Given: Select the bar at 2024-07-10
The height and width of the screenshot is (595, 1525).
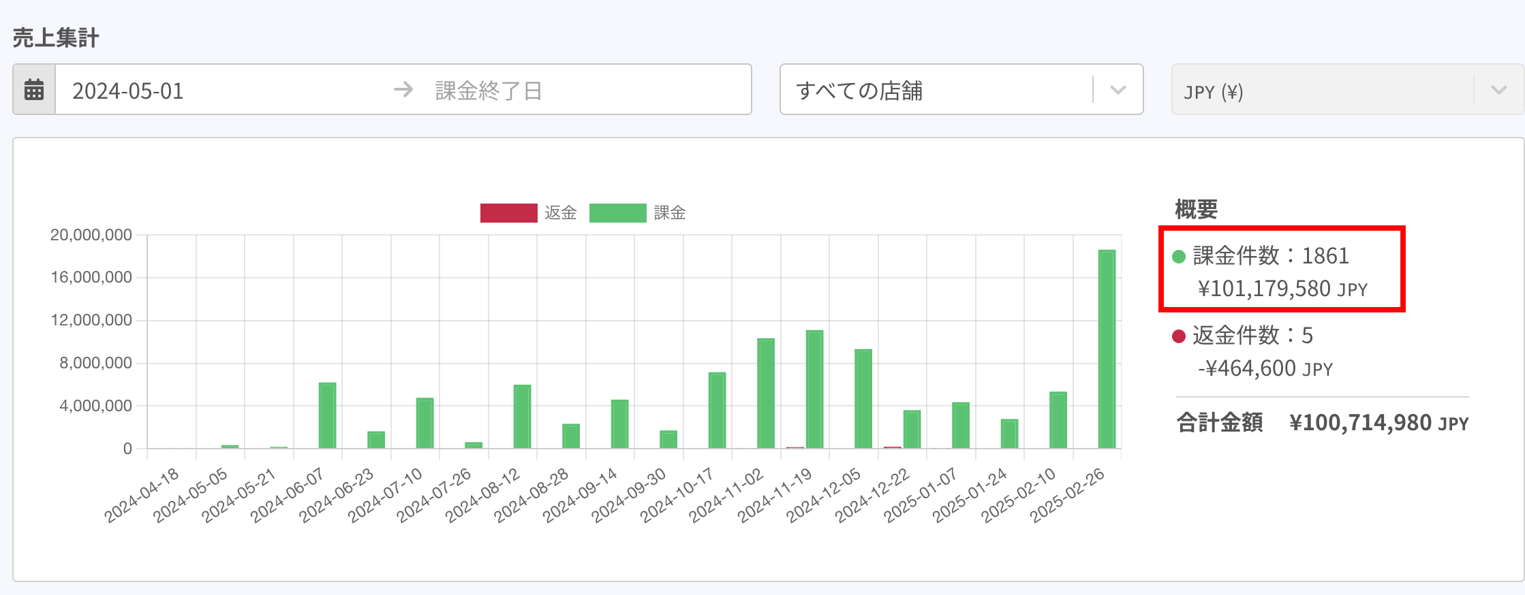Looking at the screenshot, I should (425, 423).
